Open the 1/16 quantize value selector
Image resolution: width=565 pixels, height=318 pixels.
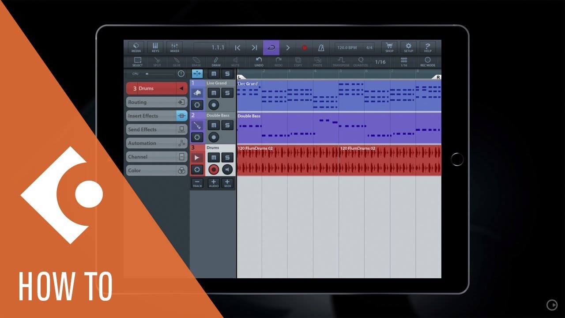380,62
